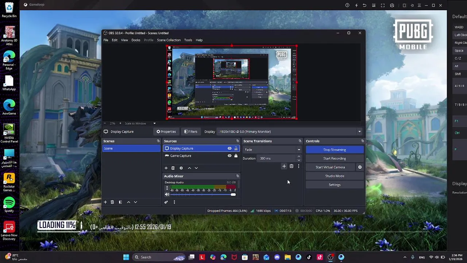Image resolution: width=467 pixels, height=263 pixels.
Task: Open source properties gear in Sources toolbar
Action: (181, 168)
